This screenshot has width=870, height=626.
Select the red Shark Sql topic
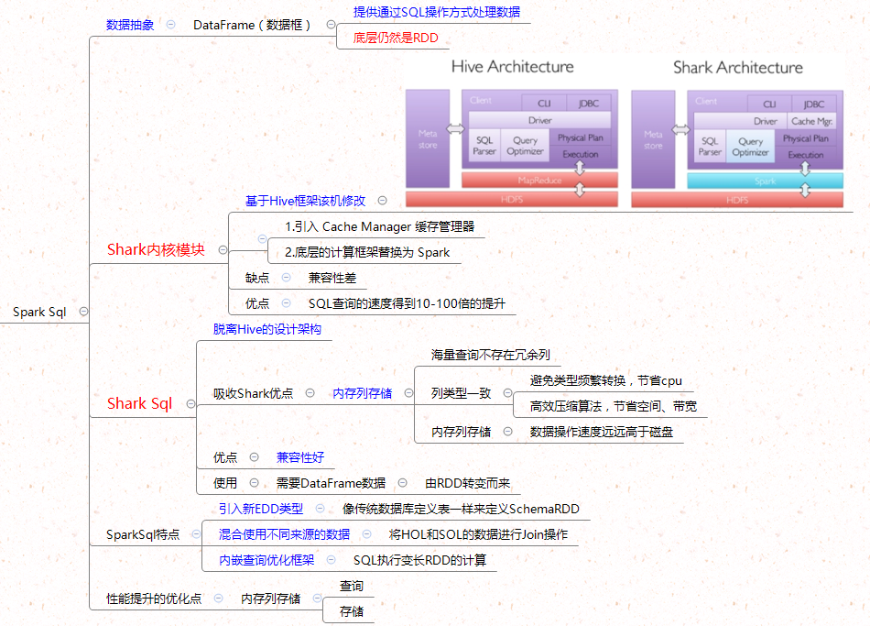(140, 404)
